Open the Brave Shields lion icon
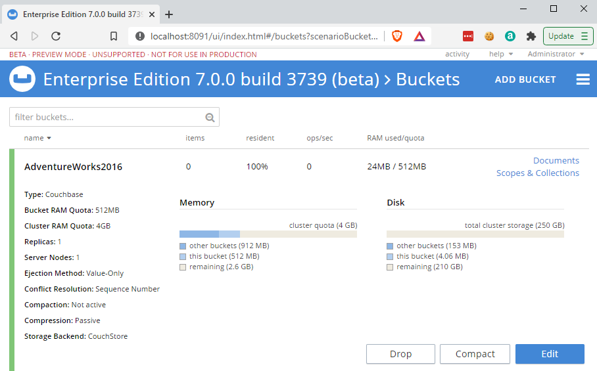Image resolution: width=597 pixels, height=371 pixels. click(397, 36)
